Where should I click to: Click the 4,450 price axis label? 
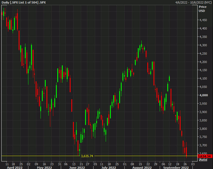pos(203,20)
